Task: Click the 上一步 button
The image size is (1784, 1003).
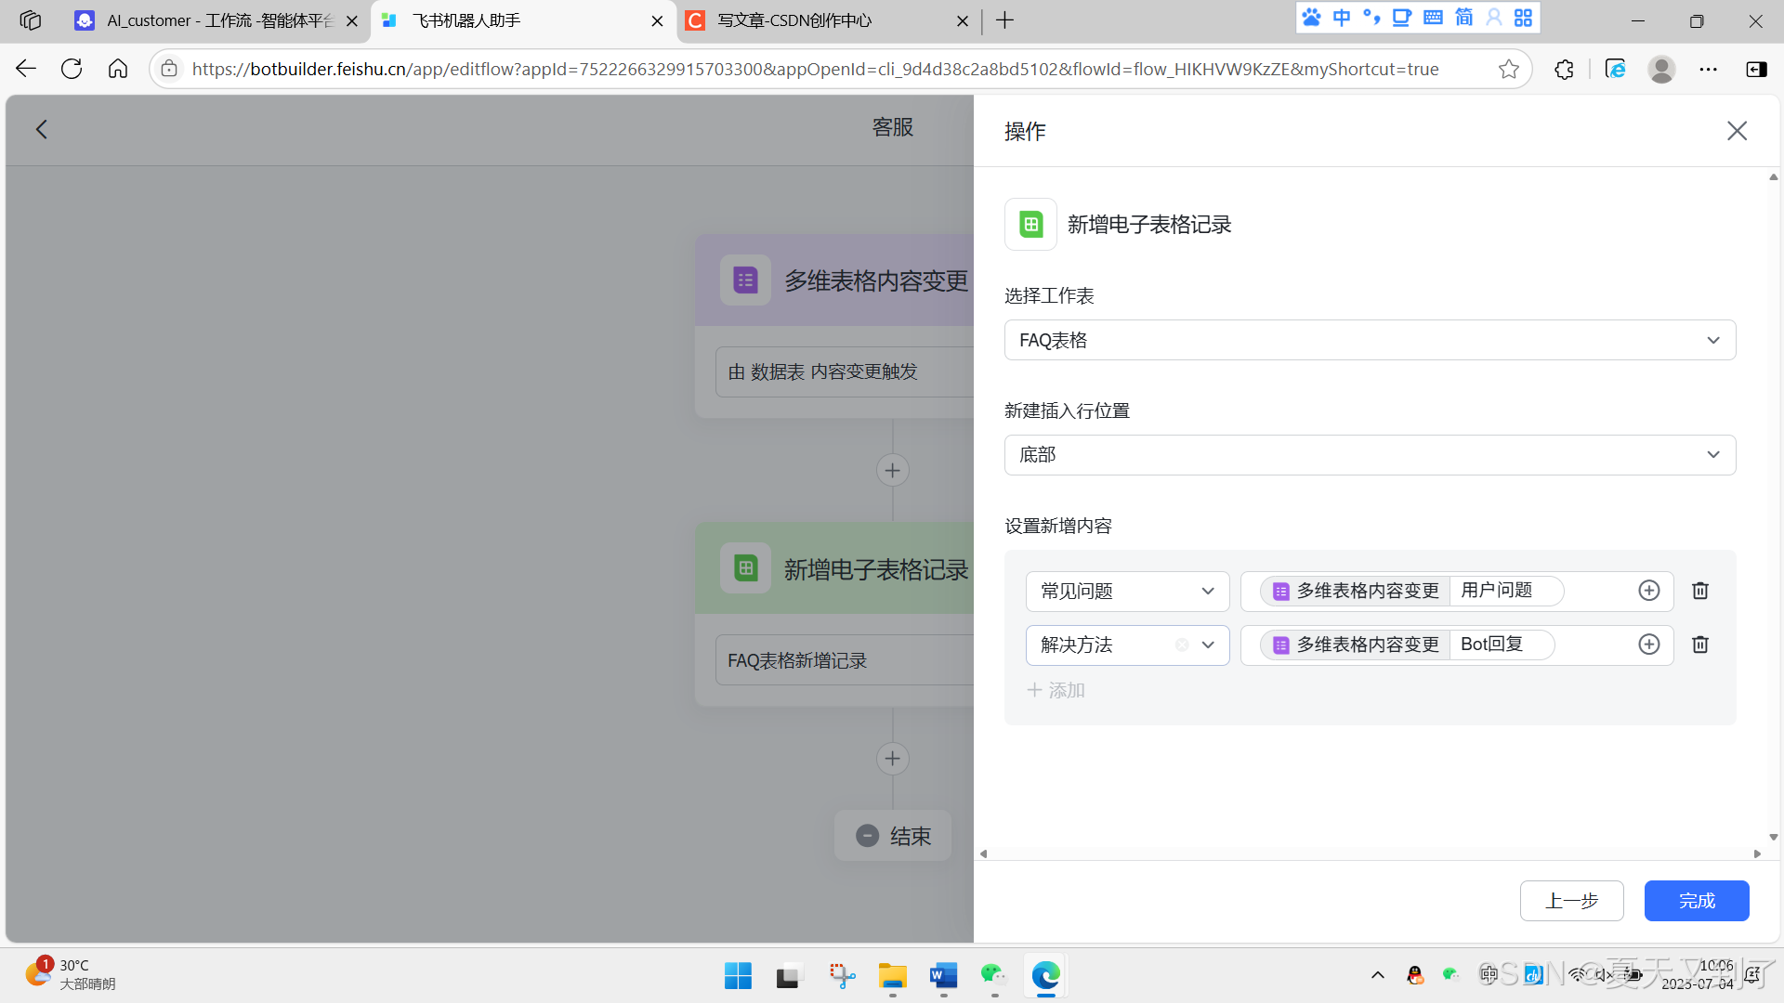Action: coord(1571,901)
